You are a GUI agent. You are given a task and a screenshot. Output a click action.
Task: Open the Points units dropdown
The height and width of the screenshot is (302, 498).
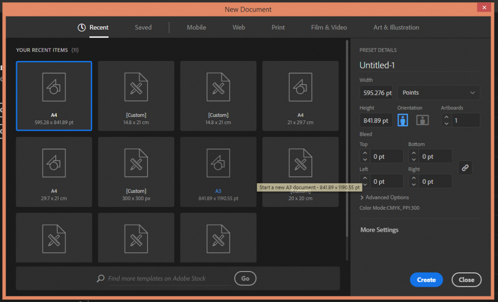pos(439,92)
